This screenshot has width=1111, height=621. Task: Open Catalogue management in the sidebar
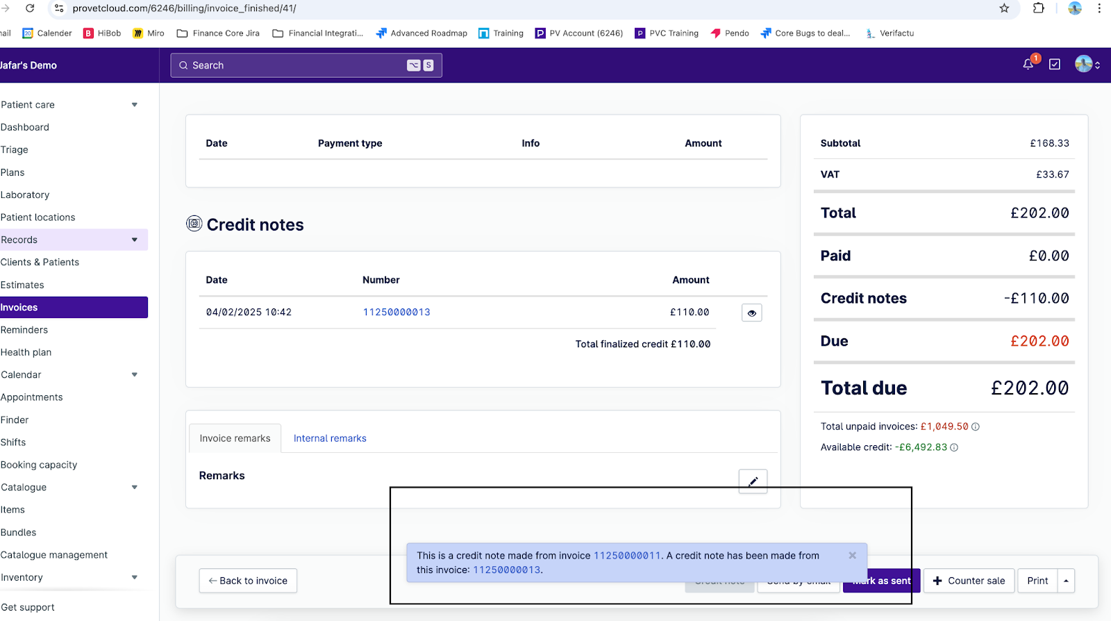(x=54, y=555)
